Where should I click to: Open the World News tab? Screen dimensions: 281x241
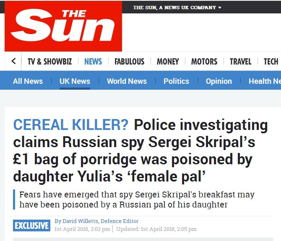pyautogui.click(x=127, y=81)
